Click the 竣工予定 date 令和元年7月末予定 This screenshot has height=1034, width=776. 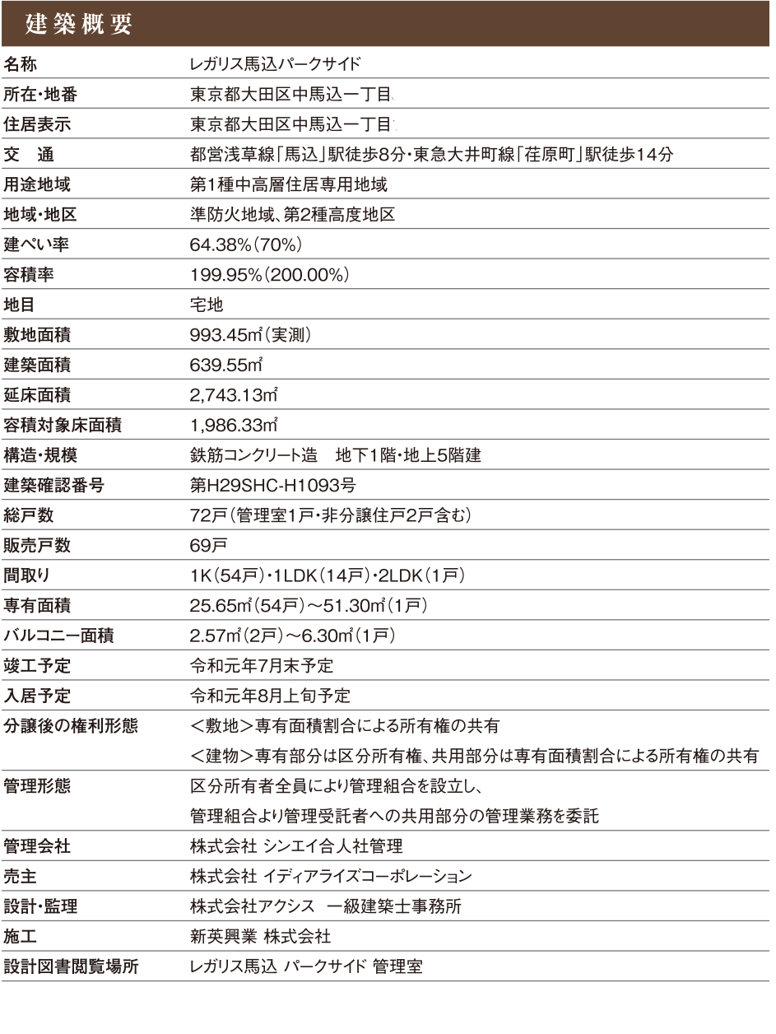262,666
